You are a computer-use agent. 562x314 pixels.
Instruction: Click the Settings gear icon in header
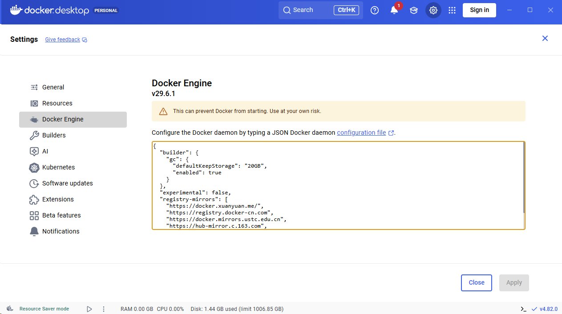pyautogui.click(x=433, y=10)
